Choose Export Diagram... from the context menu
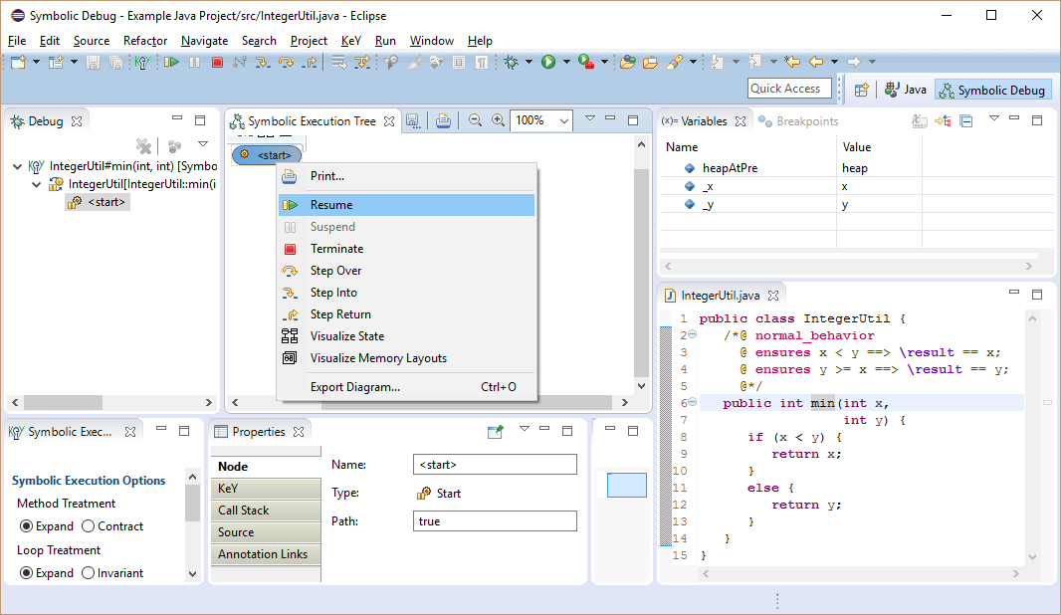The image size is (1061, 615). click(x=407, y=387)
